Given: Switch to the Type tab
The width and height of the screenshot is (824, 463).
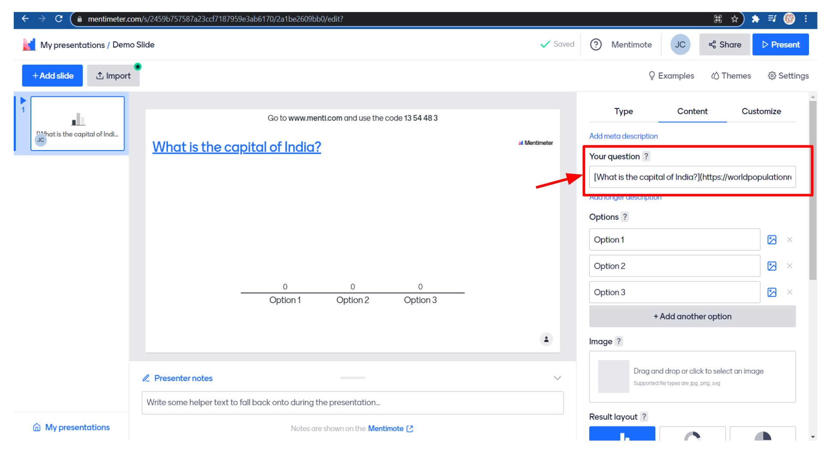Looking at the screenshot, I should coord(624,111).
